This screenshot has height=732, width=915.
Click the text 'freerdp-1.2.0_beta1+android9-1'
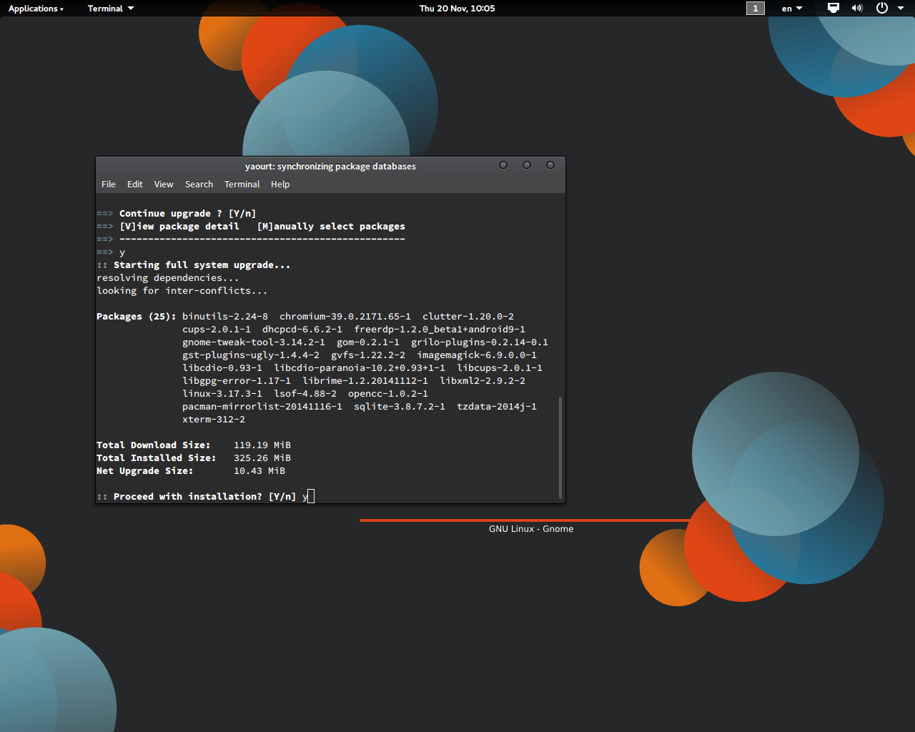(x=440, y=329)
